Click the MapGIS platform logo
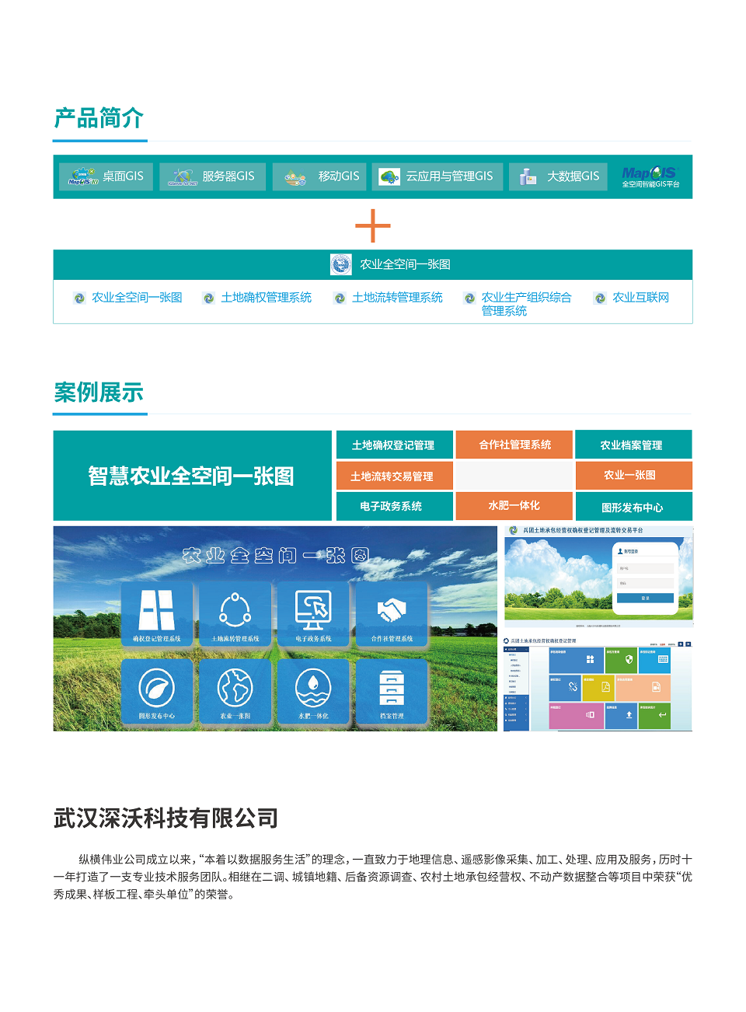The width and height of the screenshot is (746, 1012). tap(650, 176)
